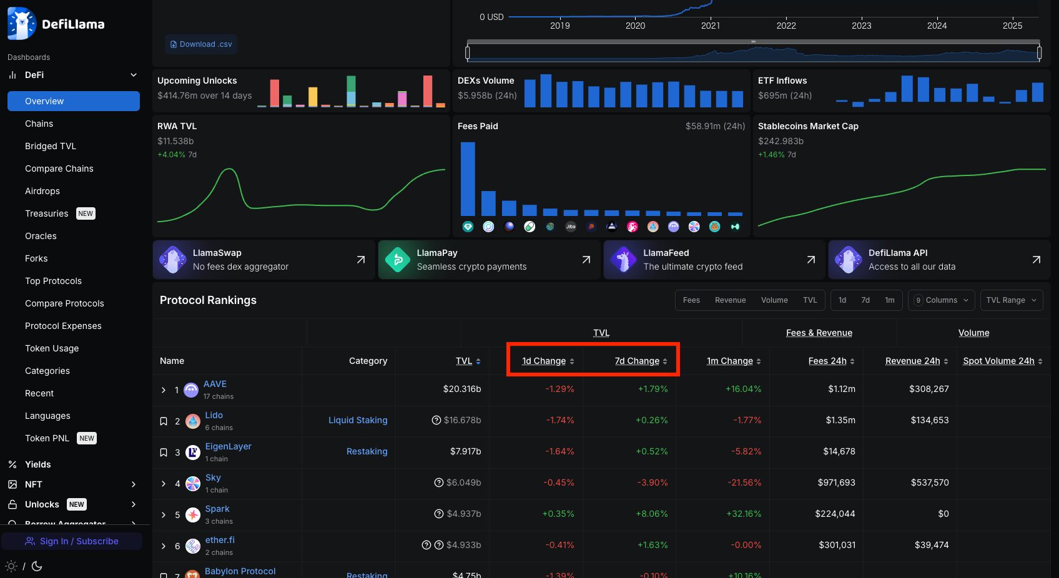Open Overview in the sidebar

(x=74, y=101)
